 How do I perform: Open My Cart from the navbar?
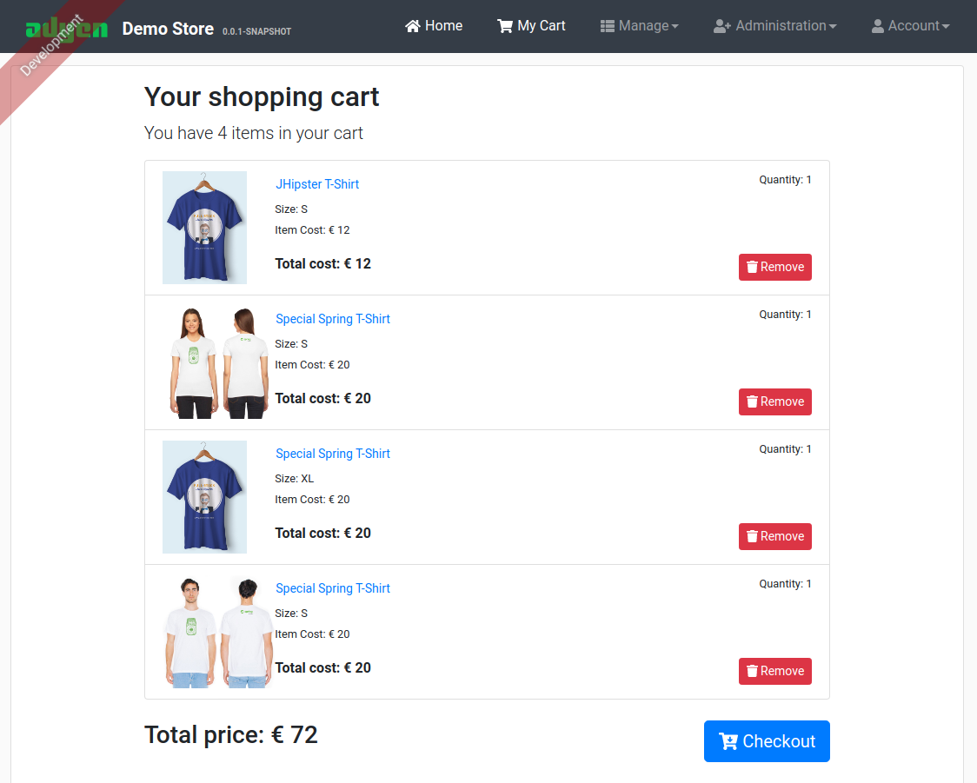pyautogui.click(x=531, y=26)
